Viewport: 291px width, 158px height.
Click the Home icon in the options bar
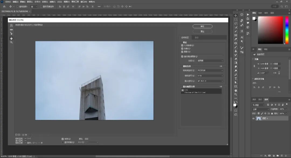click(x=4, y=6)
